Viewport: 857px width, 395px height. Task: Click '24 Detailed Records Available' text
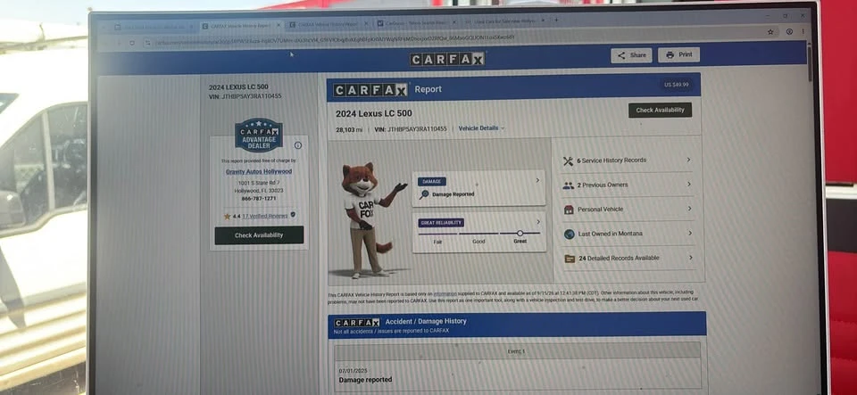(x=619, y=258)
